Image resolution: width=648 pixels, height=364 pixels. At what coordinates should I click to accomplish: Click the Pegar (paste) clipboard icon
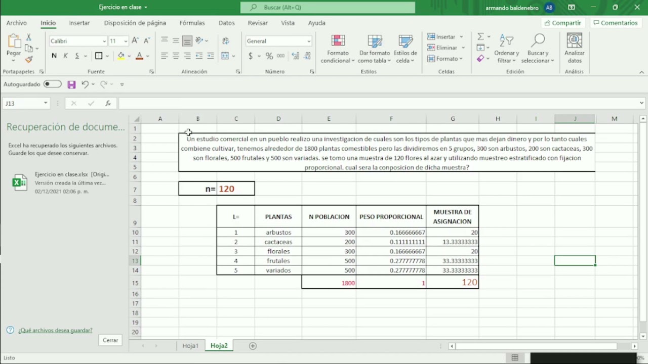coord(14,42)
